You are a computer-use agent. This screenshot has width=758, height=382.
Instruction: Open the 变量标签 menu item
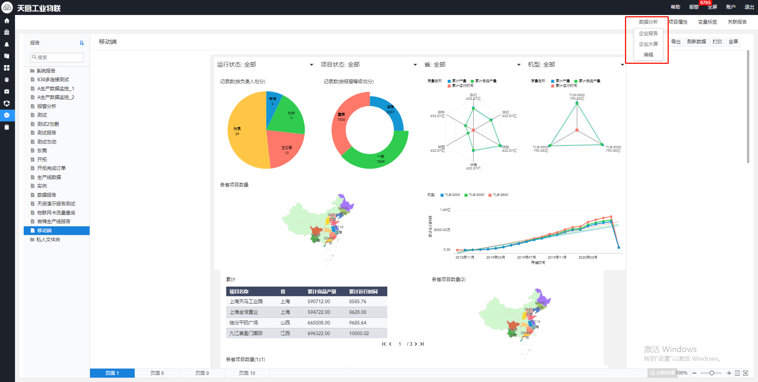click(x=707, y=22)
